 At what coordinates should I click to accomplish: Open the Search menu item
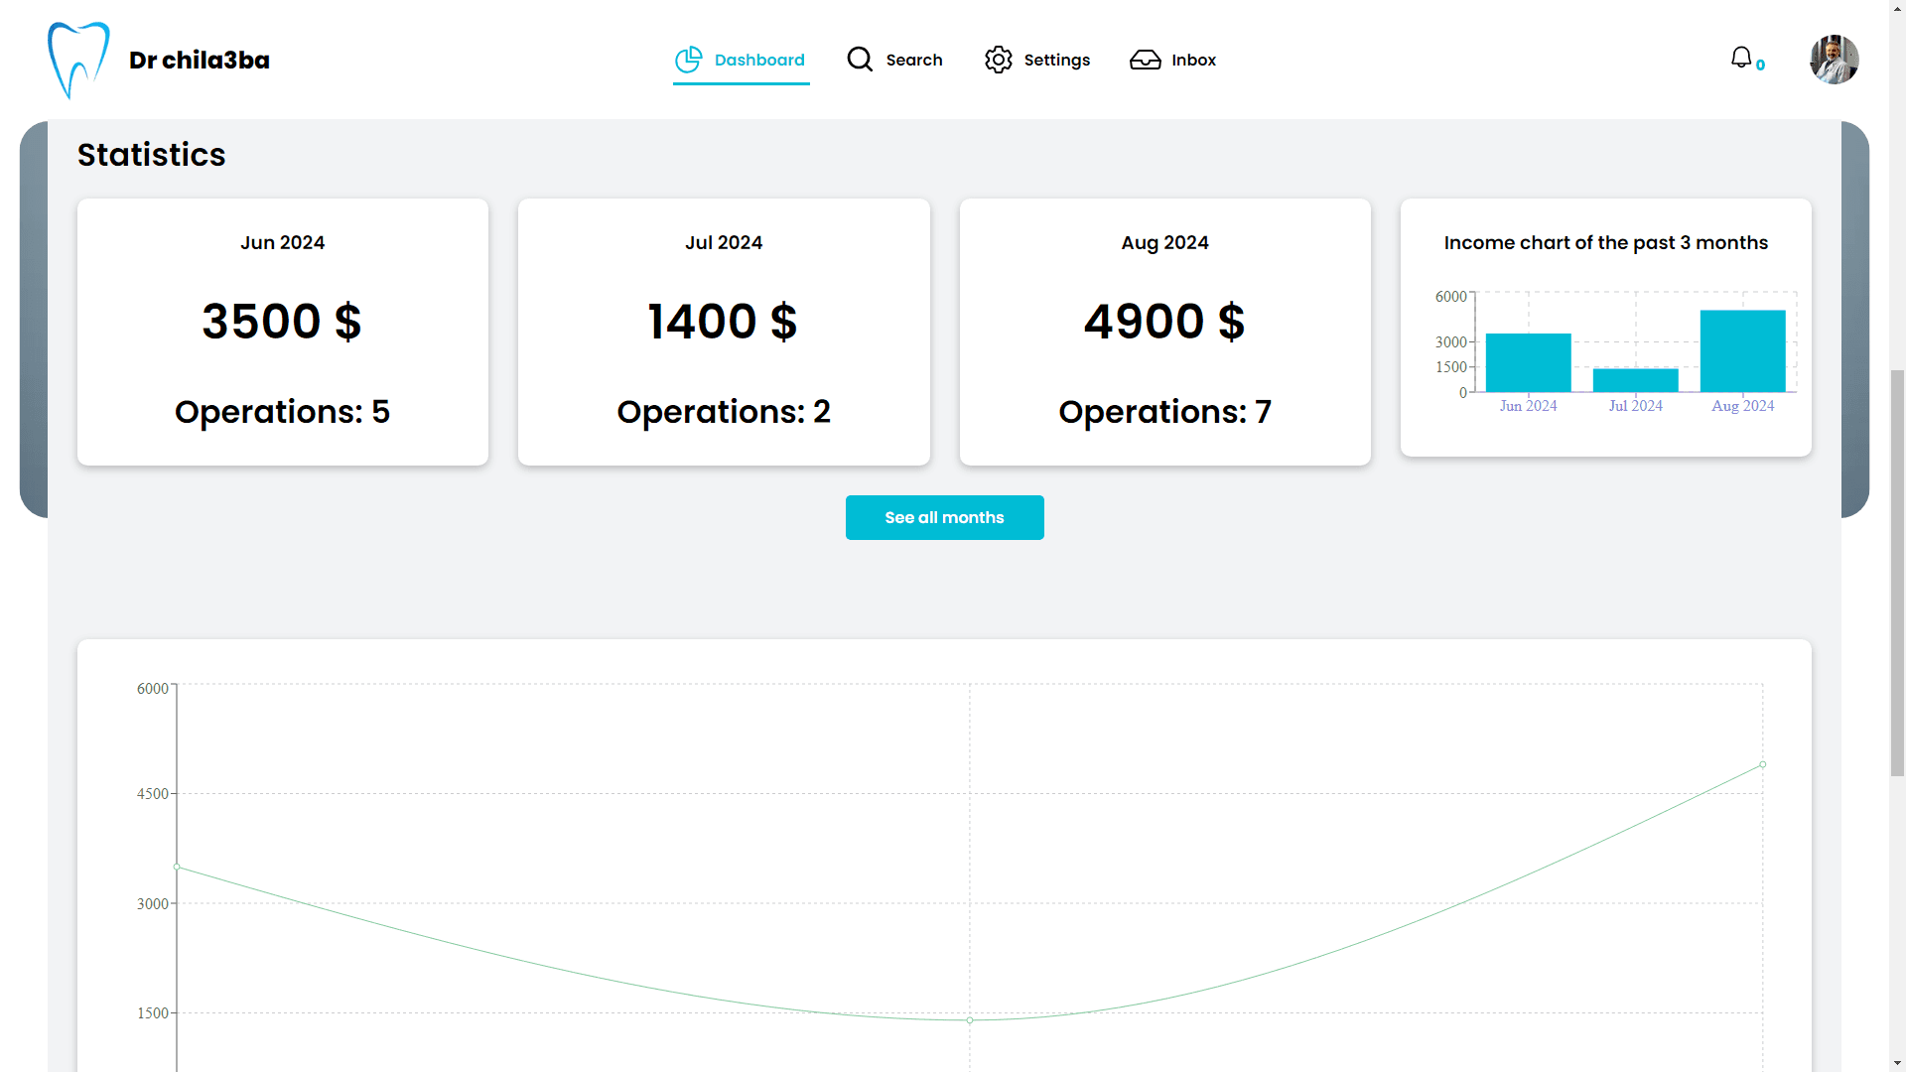point(914,60)
